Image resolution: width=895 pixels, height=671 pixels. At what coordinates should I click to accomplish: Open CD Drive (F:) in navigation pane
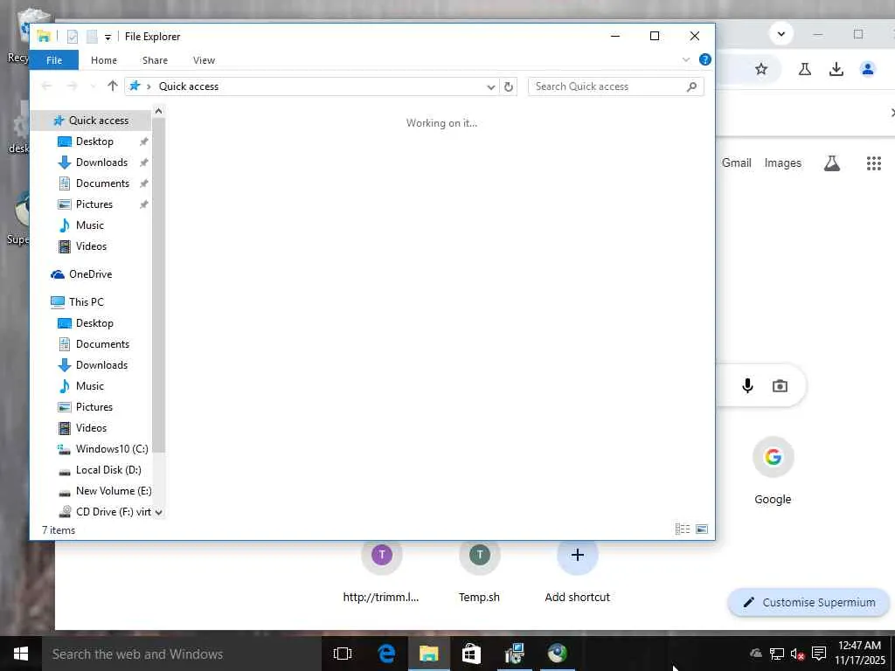[x=113, y=512]
